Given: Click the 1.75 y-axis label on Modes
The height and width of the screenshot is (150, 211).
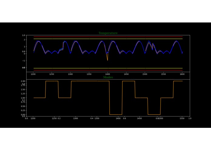Looking at the screenshot, I should [x=23, y=85].
